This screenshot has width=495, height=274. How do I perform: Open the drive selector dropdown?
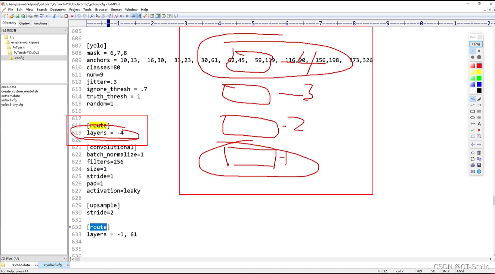pos(65,30)
